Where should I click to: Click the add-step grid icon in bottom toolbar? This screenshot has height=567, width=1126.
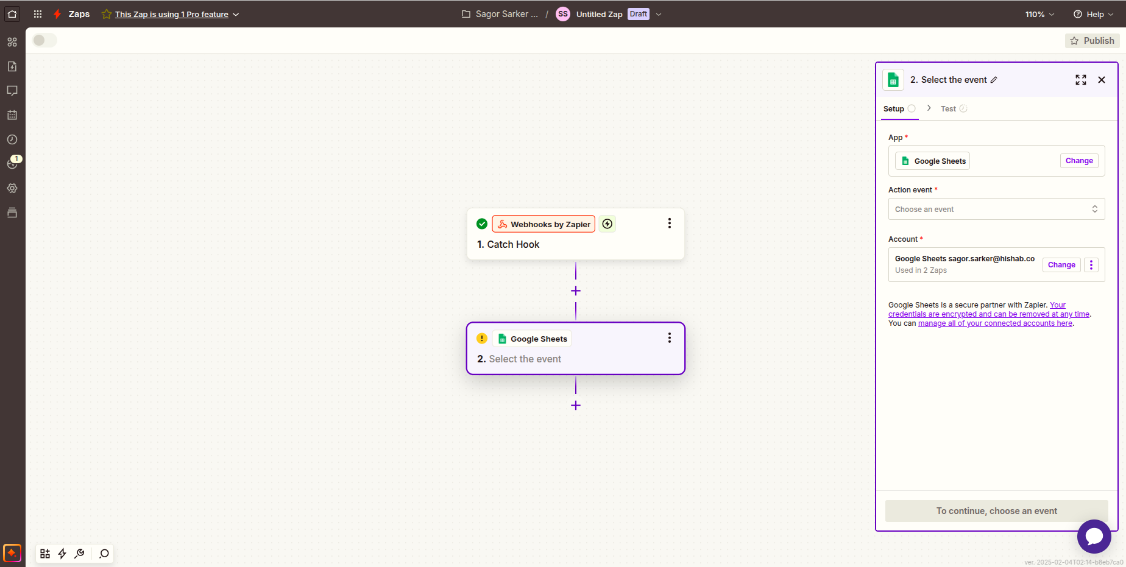(x=45, y=554)
